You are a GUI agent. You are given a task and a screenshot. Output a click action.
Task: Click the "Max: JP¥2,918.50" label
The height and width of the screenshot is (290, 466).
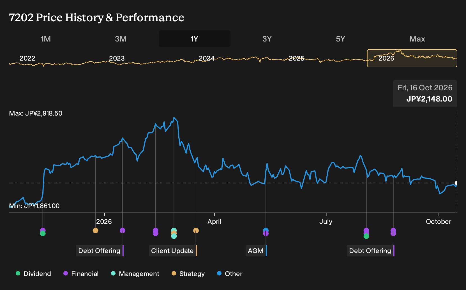[36, 113]
